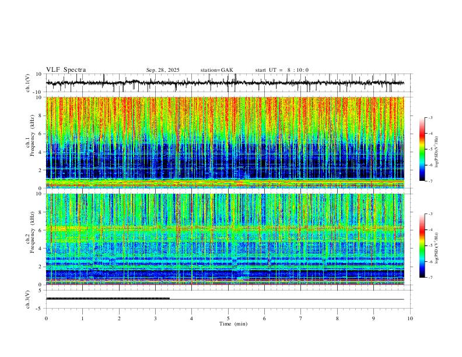Click time axis tick label '10'
This screenshot has width=462, height=357.
point(410,318)
